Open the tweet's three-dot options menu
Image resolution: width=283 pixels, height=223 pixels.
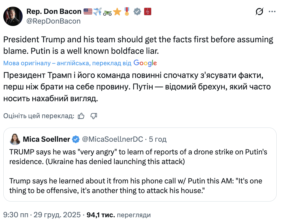(272, 11)
